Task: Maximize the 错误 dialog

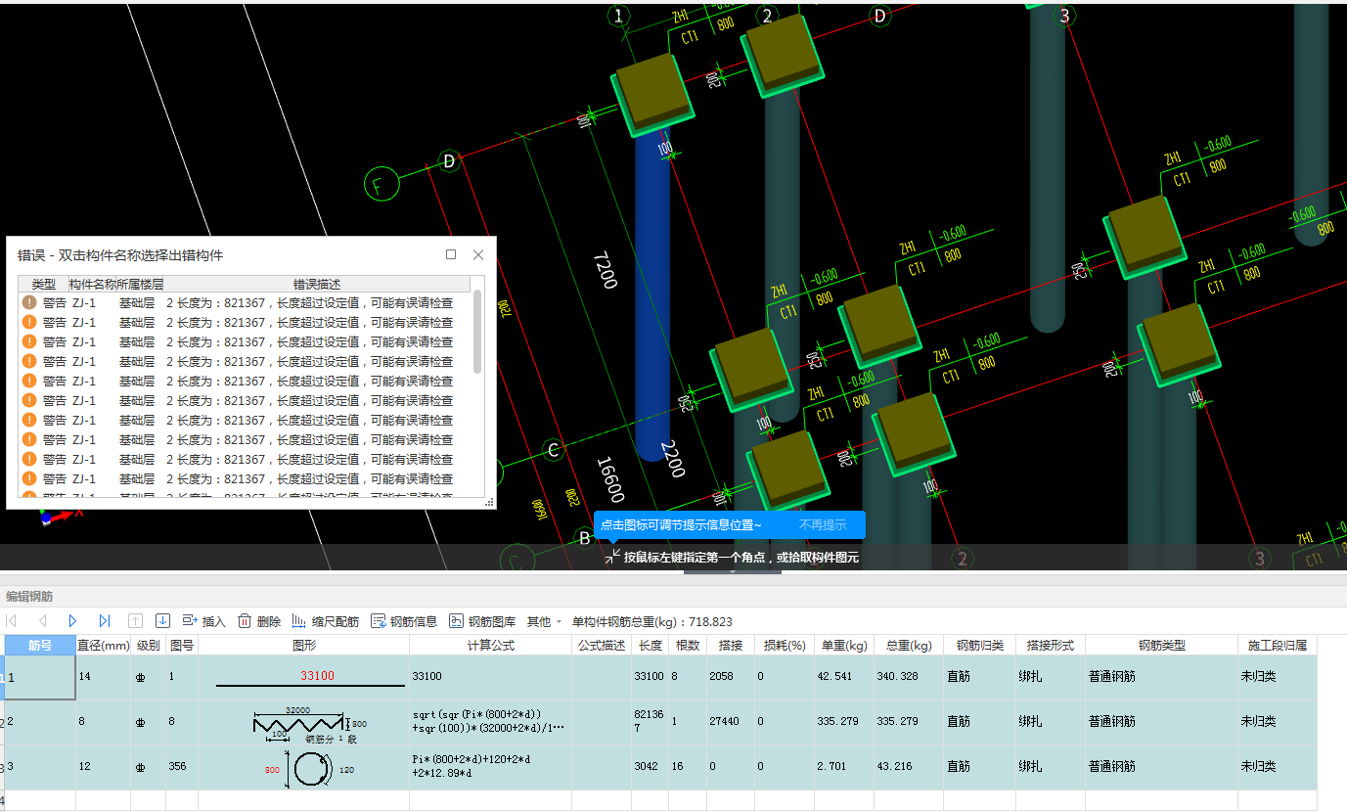Action: coord(451,254)
